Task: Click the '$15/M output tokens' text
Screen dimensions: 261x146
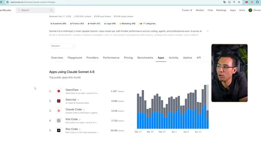Action: tap(124, 16)
